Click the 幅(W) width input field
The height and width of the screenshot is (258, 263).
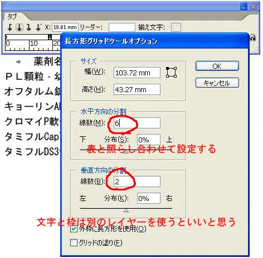pos(137,73)
